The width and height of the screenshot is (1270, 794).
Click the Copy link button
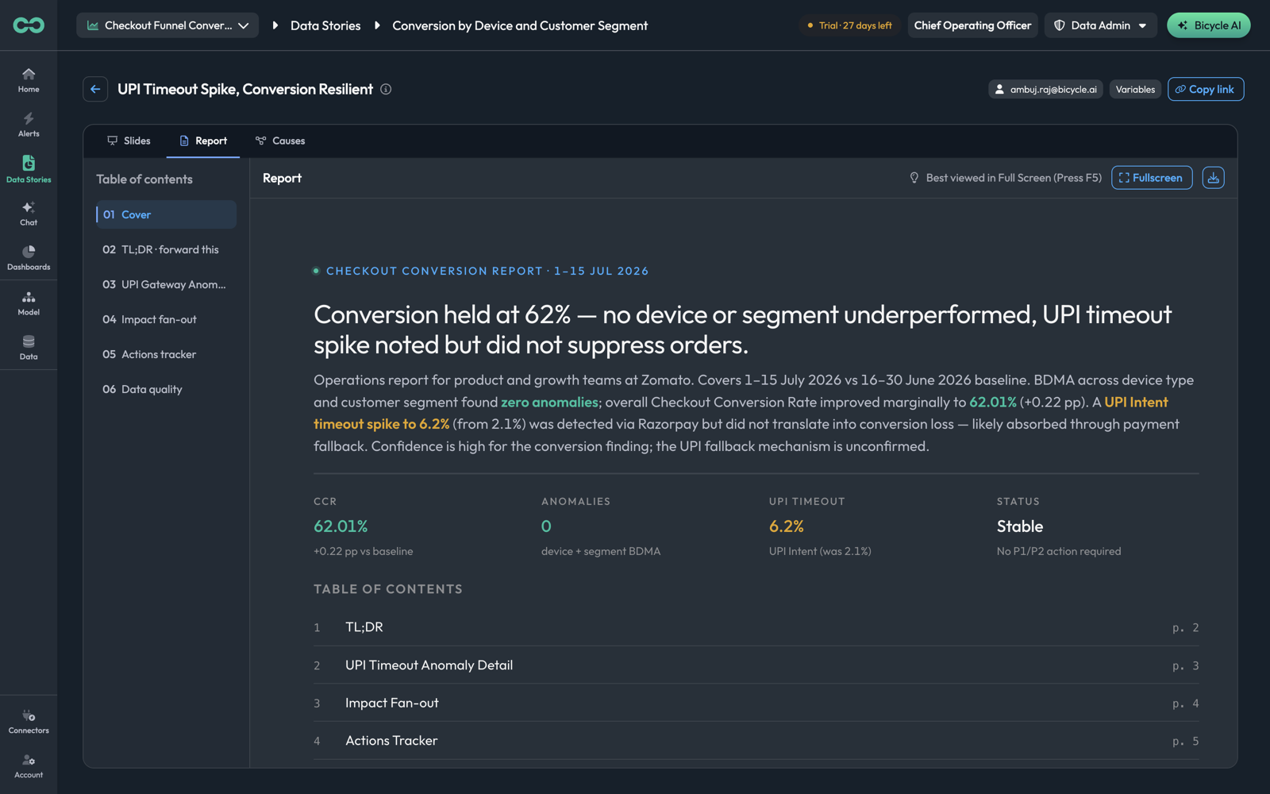tap(1205, 89)
